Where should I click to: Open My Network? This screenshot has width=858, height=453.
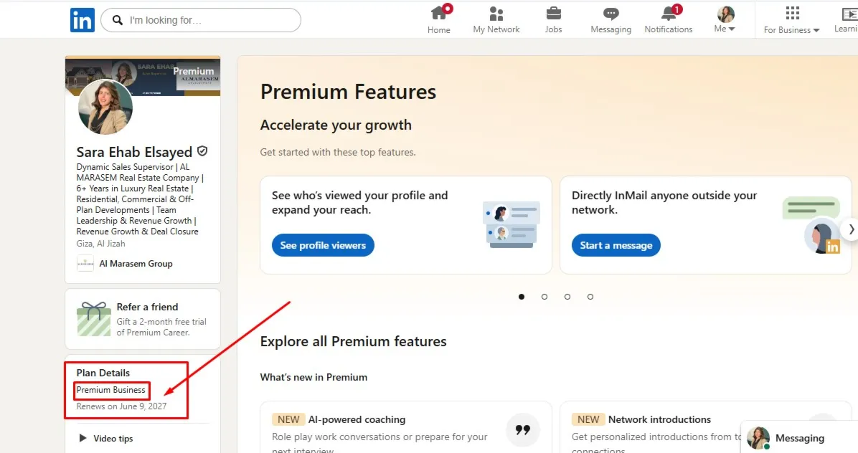496,19
